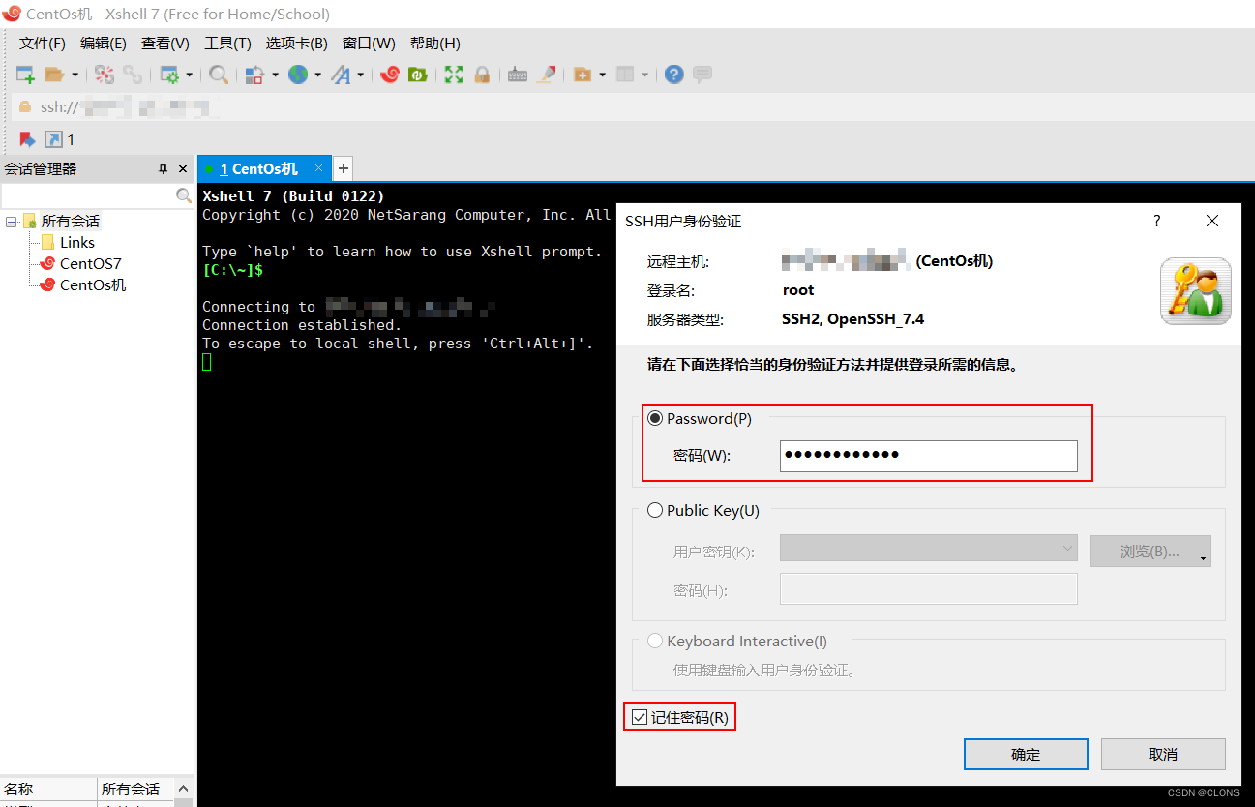The width and height of the screenshot is (1255, 807).
Task: Open the Find toolbar icon
Action: coord(221,75)
